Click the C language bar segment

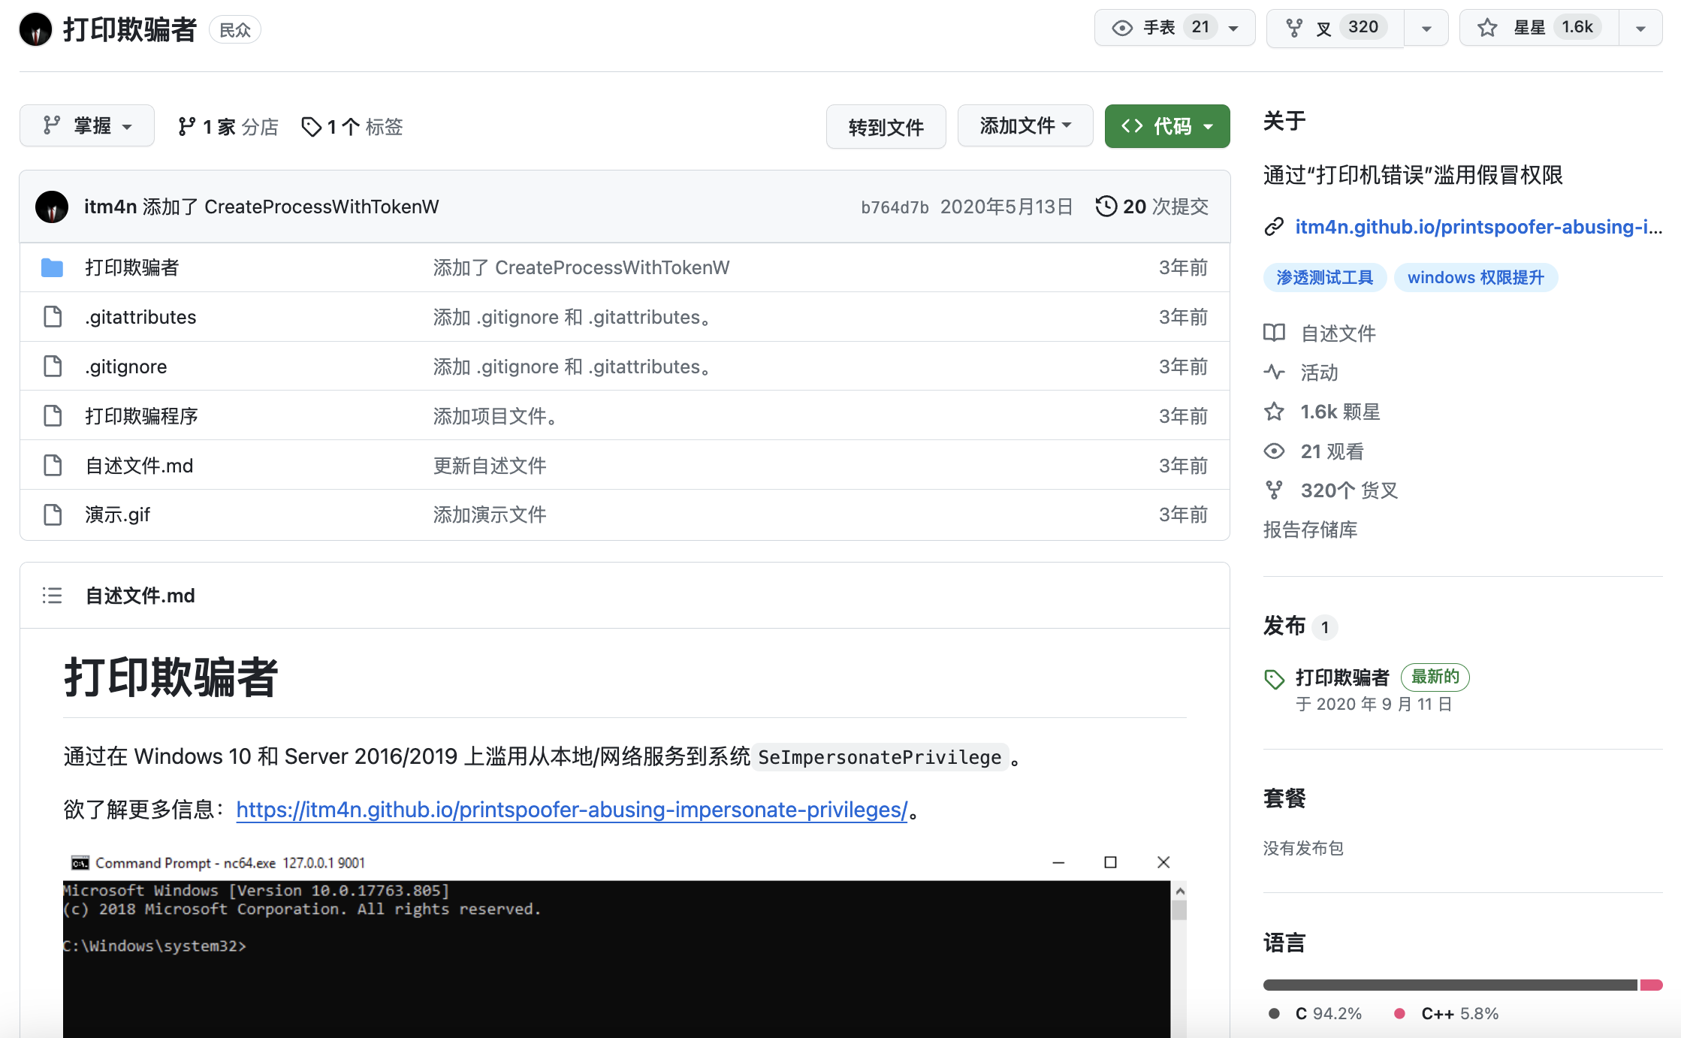[x=1450, y=985]
